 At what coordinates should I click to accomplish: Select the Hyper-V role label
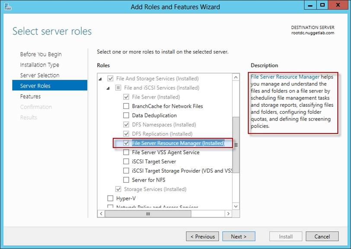click(x=126, y=198)
